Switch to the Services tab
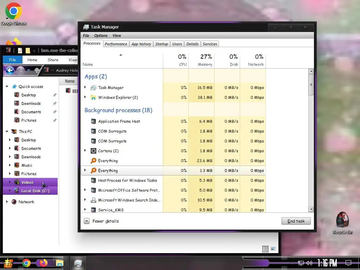Viewport: 360px width, 270px height. point(210,44)
